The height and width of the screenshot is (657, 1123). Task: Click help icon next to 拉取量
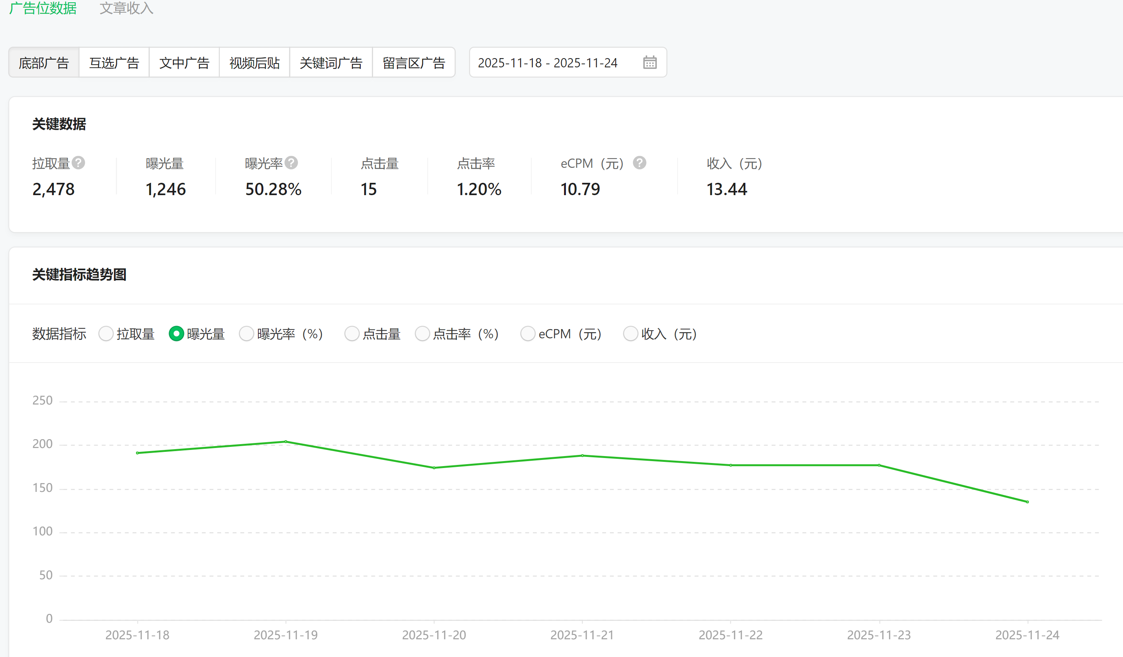(x=79, y=163)
